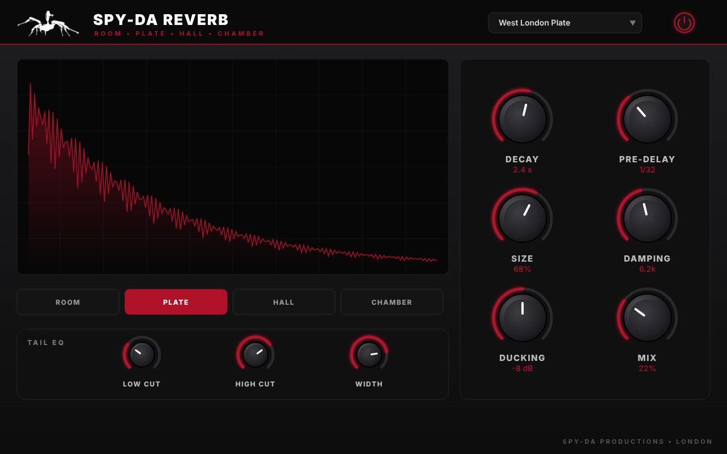Screen dimensions: 727x454
Task: Select the Room reverb mode
Action: click(68, 302)
